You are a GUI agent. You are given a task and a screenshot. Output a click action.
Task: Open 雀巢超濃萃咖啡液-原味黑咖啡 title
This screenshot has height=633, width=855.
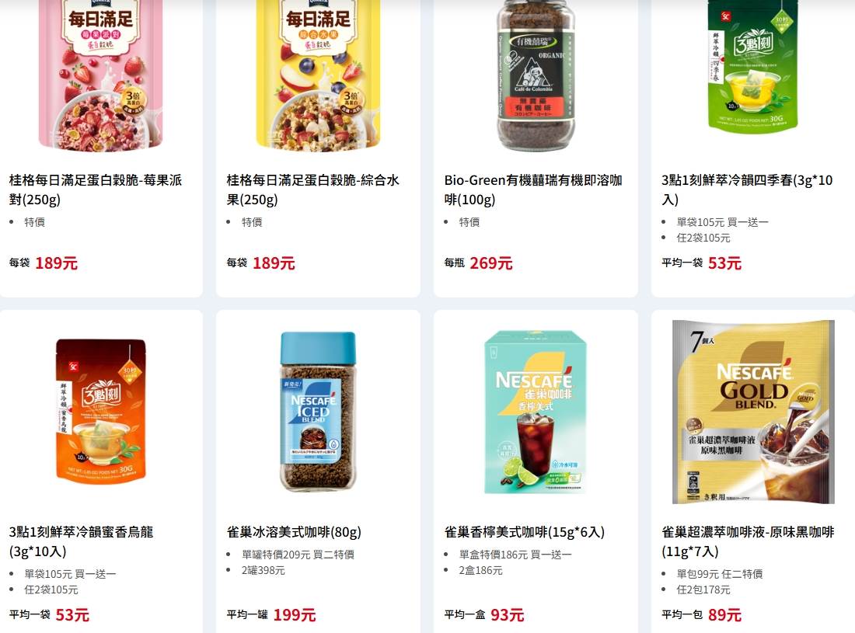click(x=748, y=541)
